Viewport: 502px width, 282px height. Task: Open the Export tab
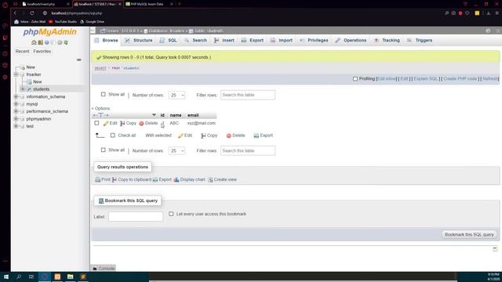(253, 40)
